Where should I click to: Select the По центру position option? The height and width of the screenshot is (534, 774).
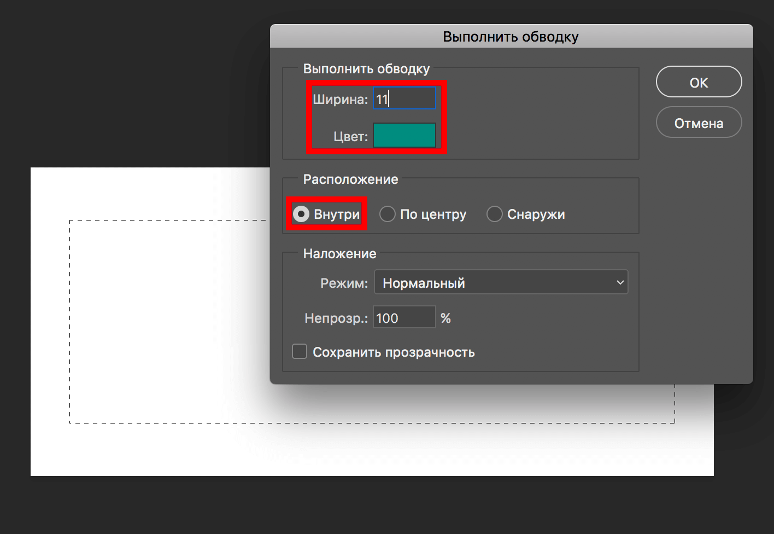coord(388,214)
